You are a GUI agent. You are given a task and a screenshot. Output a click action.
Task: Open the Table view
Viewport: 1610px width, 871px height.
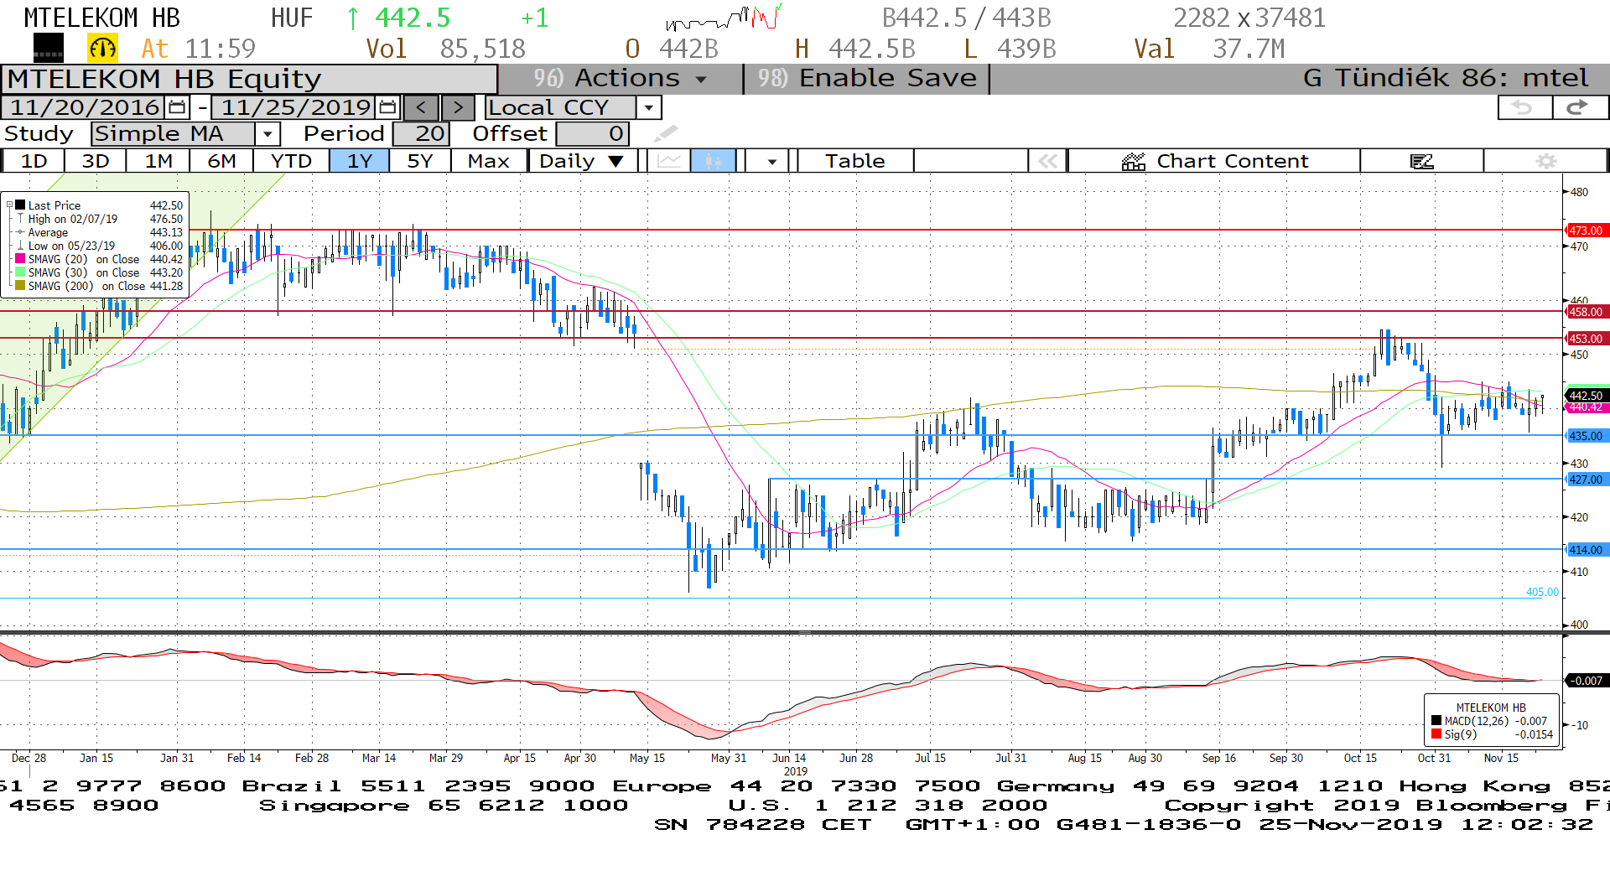[x=854, y=161]
